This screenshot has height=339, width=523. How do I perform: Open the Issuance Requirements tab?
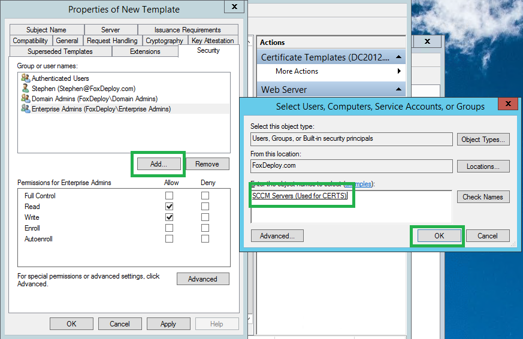point(188,30)
